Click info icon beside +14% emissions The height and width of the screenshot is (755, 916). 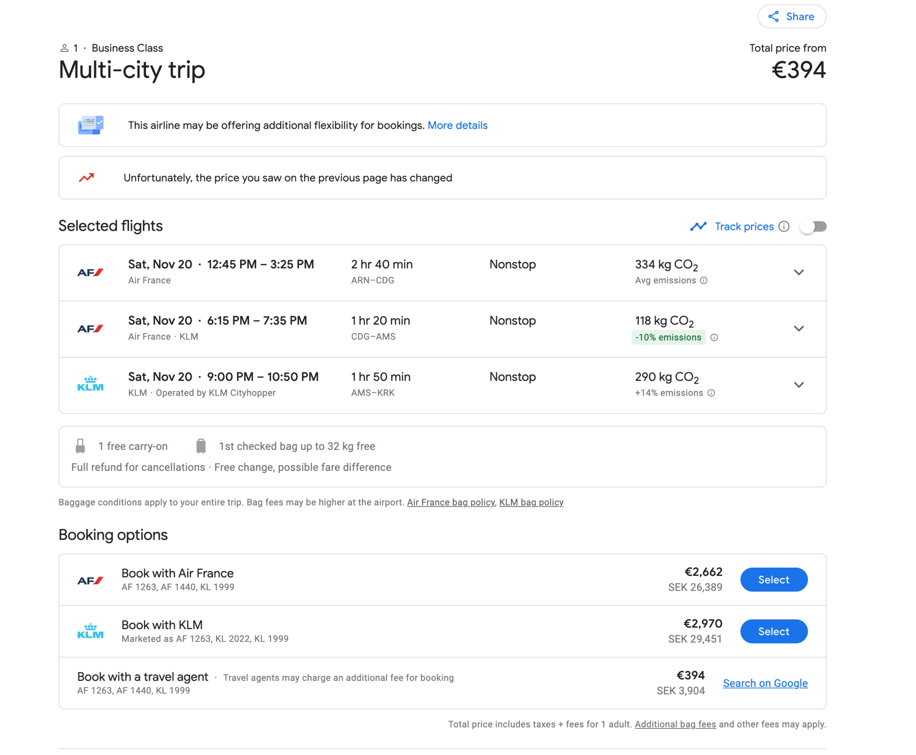pos(711,393)
